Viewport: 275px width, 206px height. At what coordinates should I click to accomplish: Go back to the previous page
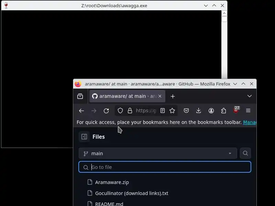(x=81, y=111)
